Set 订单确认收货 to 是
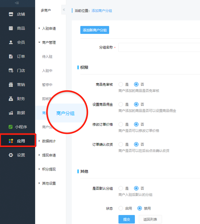The height and width of the screenshot is (224, 200). click(x=121, y=144)
